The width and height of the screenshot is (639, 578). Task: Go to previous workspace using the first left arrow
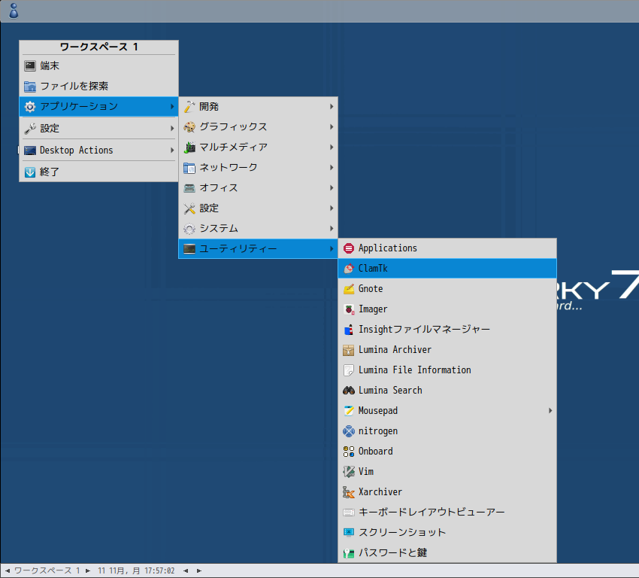pyautogui.click(x=8, y=570)
